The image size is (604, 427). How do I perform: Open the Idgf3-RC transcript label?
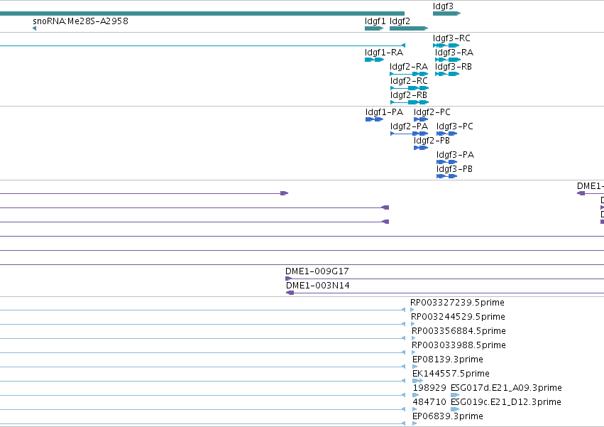(x=451, y=38)
